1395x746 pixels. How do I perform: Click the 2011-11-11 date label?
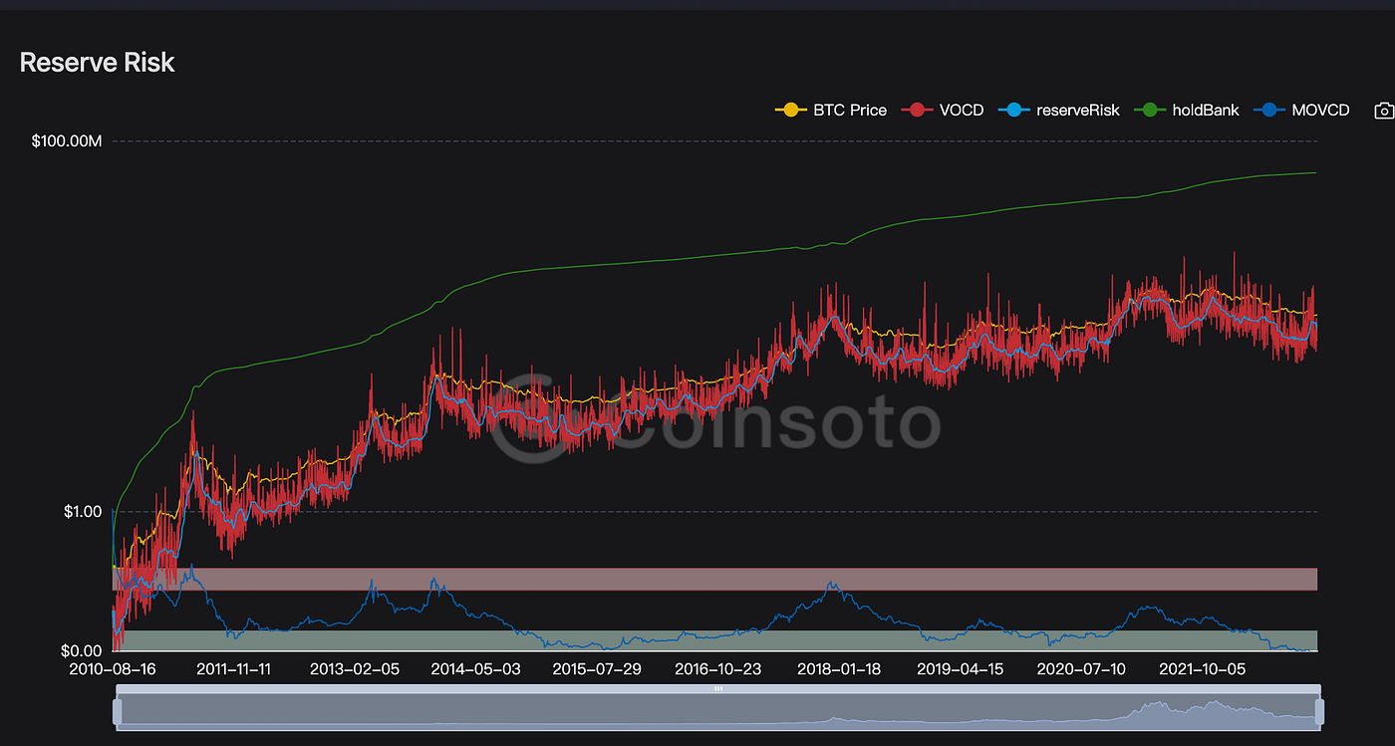pyautogui.click(x=233, y=669)
